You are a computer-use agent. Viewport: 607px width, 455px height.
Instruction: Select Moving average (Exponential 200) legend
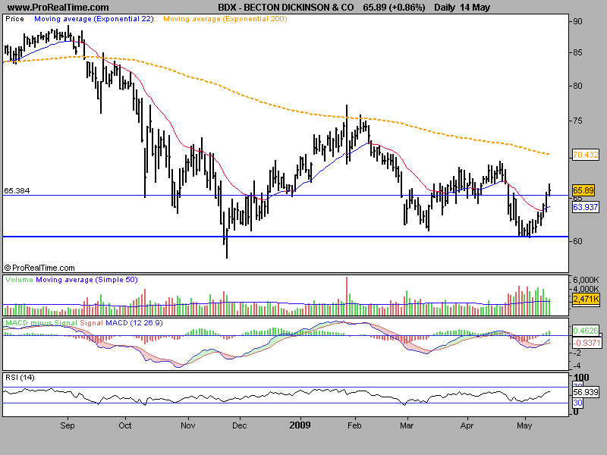[225, 19]
